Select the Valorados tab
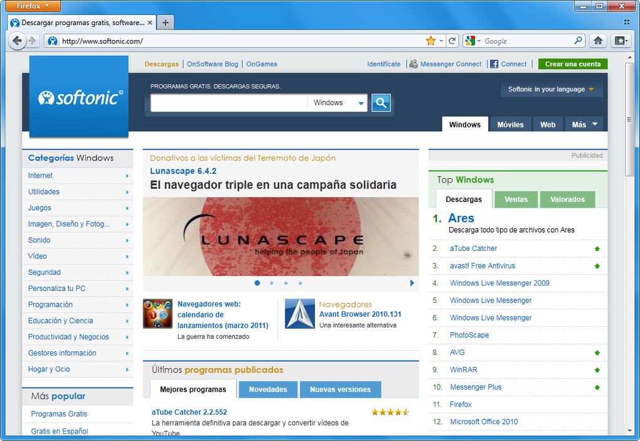 coord(567,199)
